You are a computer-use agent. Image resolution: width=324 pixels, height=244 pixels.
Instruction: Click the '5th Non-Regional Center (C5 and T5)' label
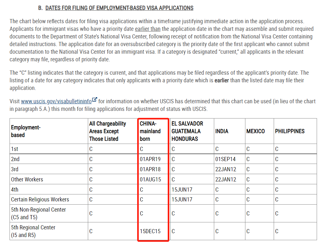point(39,213)
